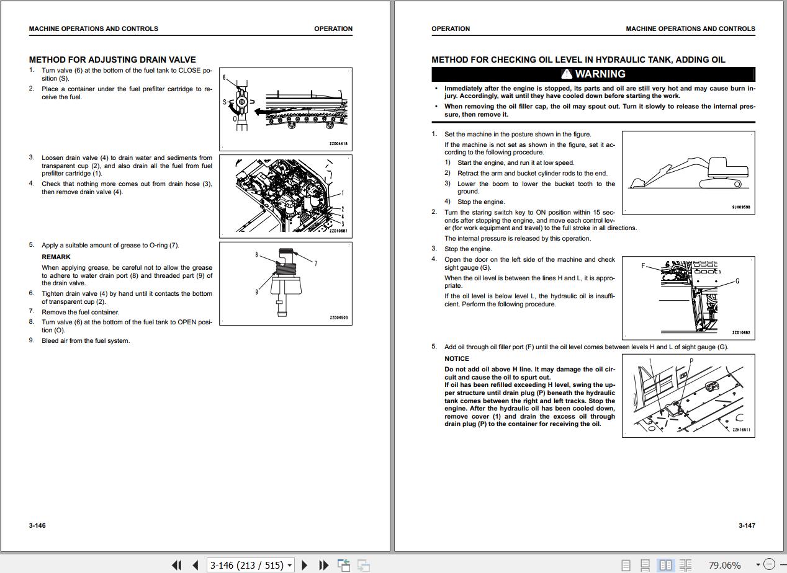The height and width of the screenshot is (573, 787).
Task: Click the drain plug cover illustration
Action: pyautogui.click(x=688, y=396)
